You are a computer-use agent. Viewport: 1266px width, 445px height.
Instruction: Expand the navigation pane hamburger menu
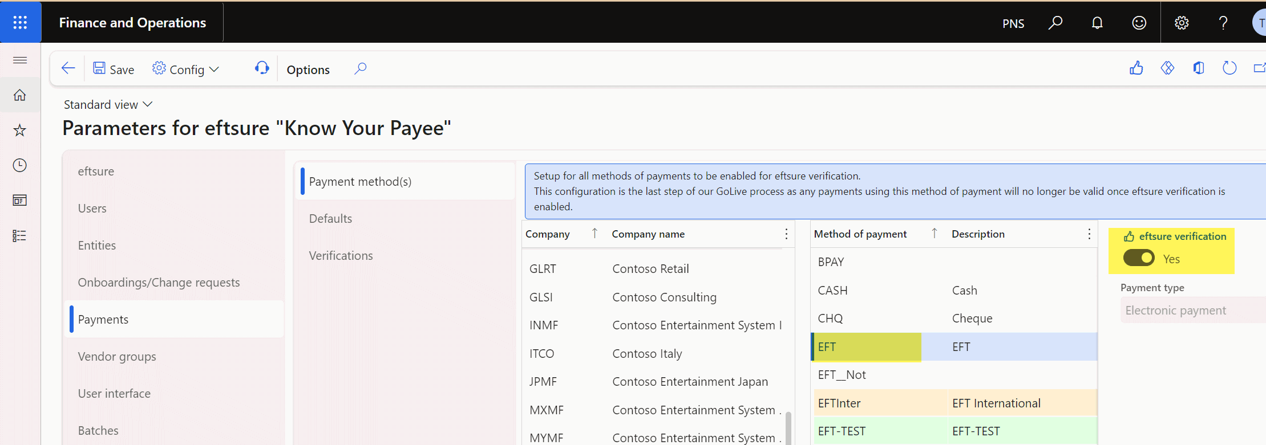click(20, 60)
